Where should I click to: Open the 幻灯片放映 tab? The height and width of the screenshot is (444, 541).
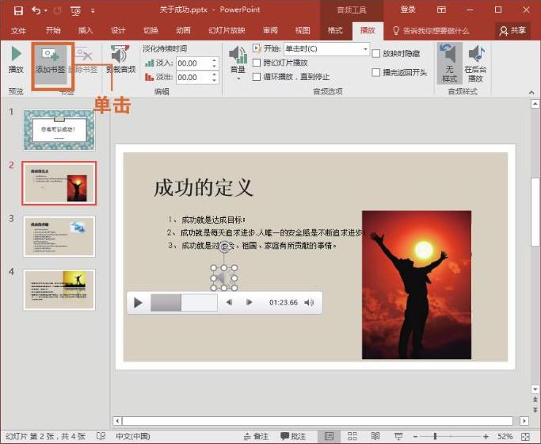point(227,30)
